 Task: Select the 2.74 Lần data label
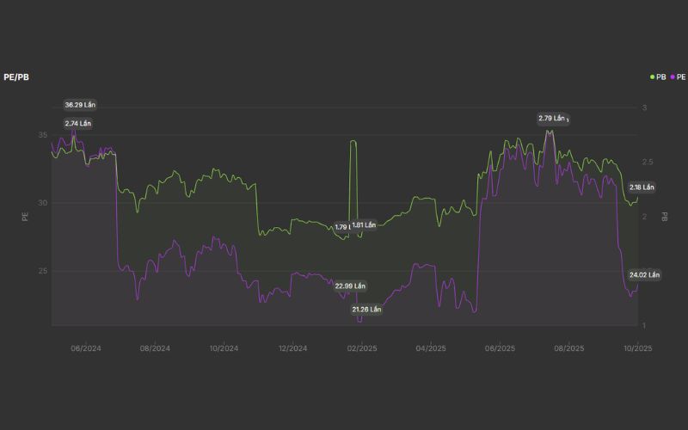[77, 124]
